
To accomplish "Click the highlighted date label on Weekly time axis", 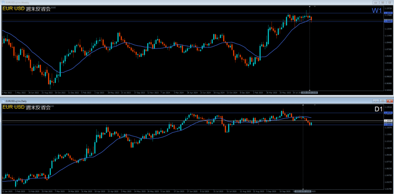I will point(310,93).
